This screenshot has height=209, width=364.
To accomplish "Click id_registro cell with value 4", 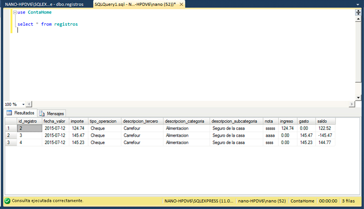I will click(30, 143).
